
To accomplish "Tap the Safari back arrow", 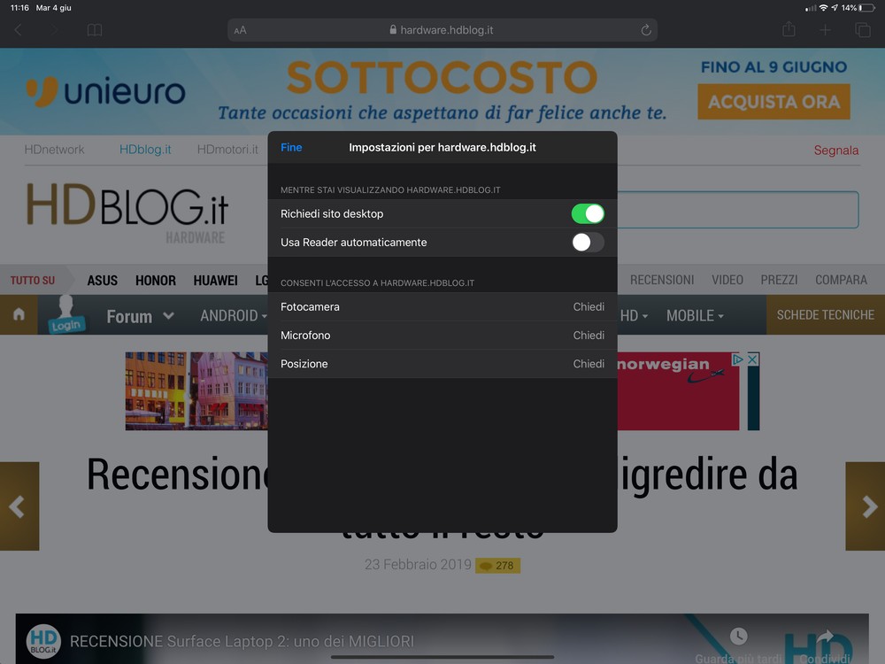I will coord(18,30).
